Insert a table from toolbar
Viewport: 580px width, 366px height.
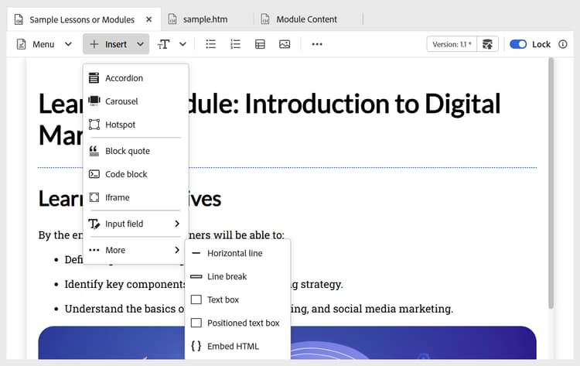(x=260, y=44)
